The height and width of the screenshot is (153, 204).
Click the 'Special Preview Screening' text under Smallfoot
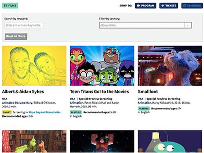click(x=163, y=99)
